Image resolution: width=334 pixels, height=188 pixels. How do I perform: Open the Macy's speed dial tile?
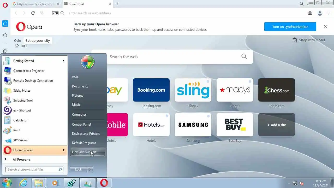(235, 90)
